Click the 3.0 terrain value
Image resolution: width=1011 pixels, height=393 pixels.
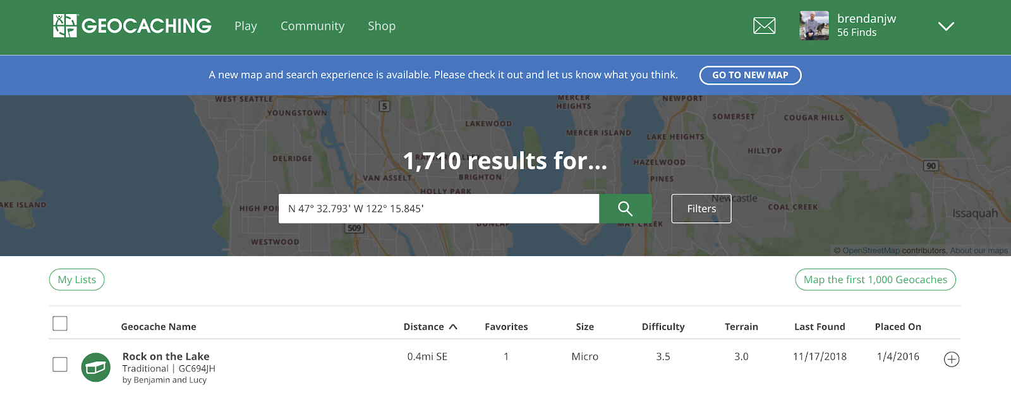[741, 356]
